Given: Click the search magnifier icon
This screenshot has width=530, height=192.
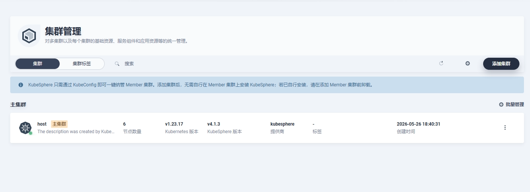Looking at the screenshot, I should [x=117, y=64].
